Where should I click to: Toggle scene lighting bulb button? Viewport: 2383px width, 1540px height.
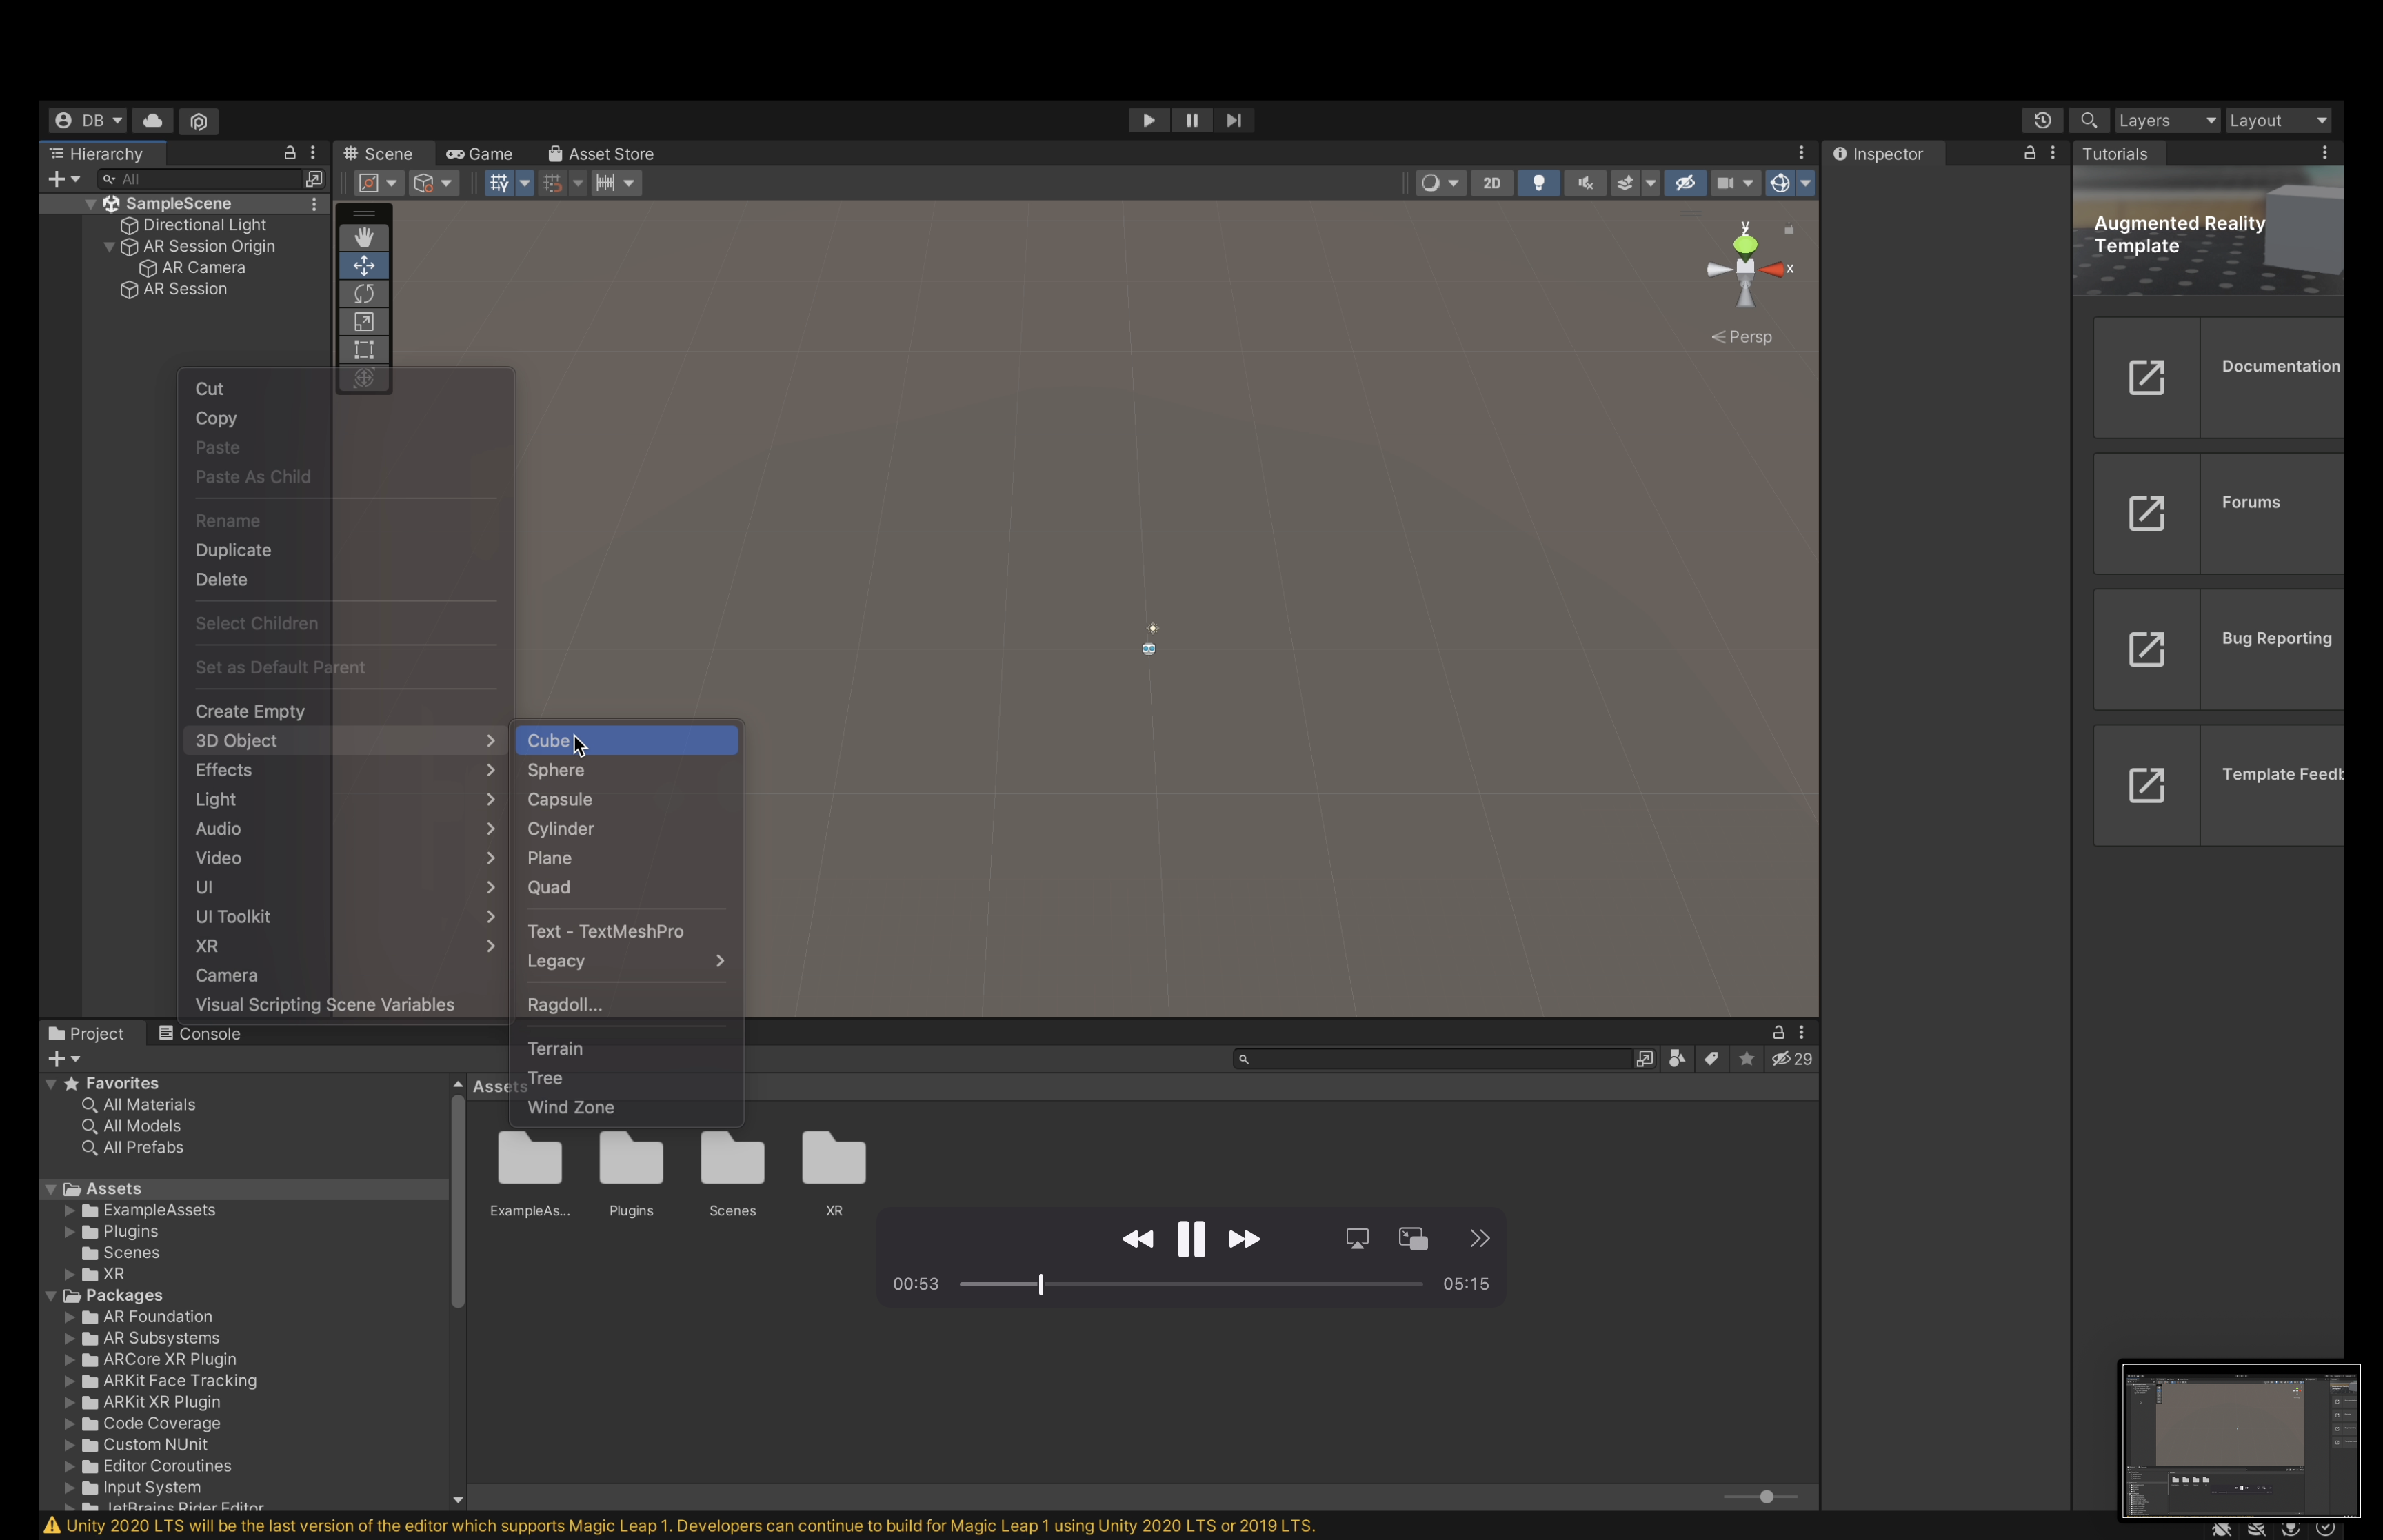1538,183
